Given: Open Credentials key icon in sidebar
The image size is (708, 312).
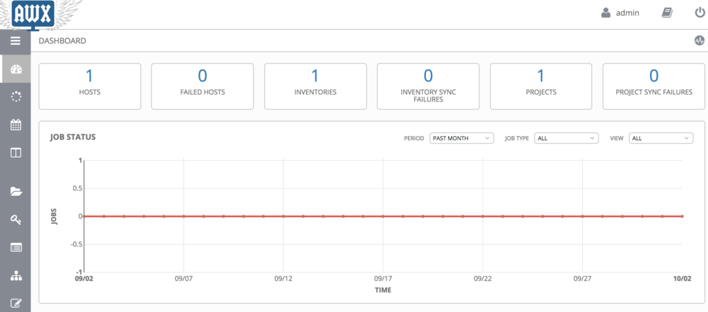Looking at the screenshot, I should [15, 219].
